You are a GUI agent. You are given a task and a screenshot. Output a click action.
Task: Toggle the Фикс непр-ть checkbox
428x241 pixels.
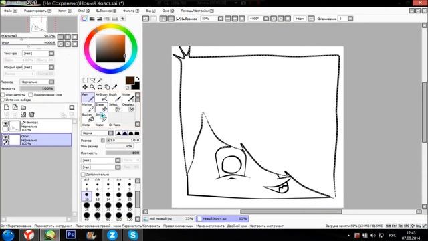(x=3, y=95)
